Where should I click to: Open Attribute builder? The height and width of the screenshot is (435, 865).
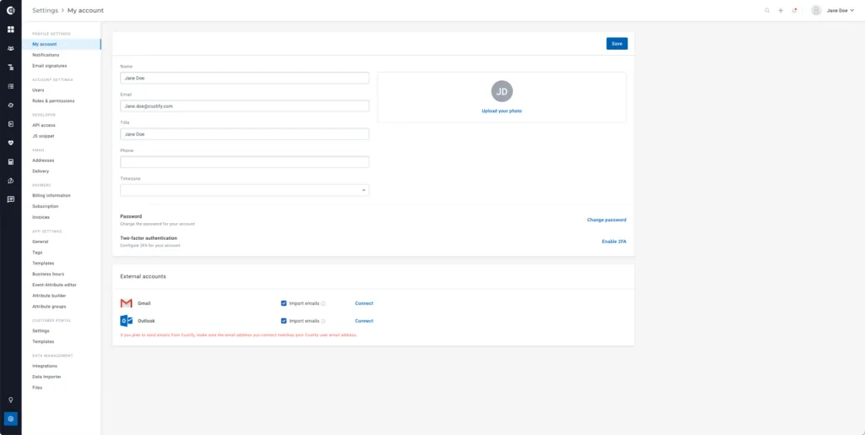click(x=49, y=296)
